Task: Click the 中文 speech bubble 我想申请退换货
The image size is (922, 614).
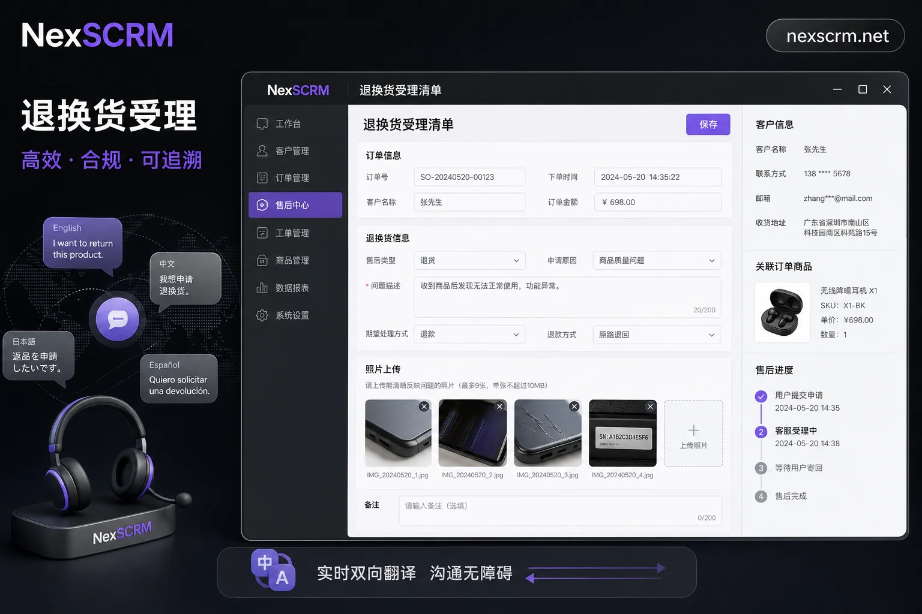Action: (185, 279)
